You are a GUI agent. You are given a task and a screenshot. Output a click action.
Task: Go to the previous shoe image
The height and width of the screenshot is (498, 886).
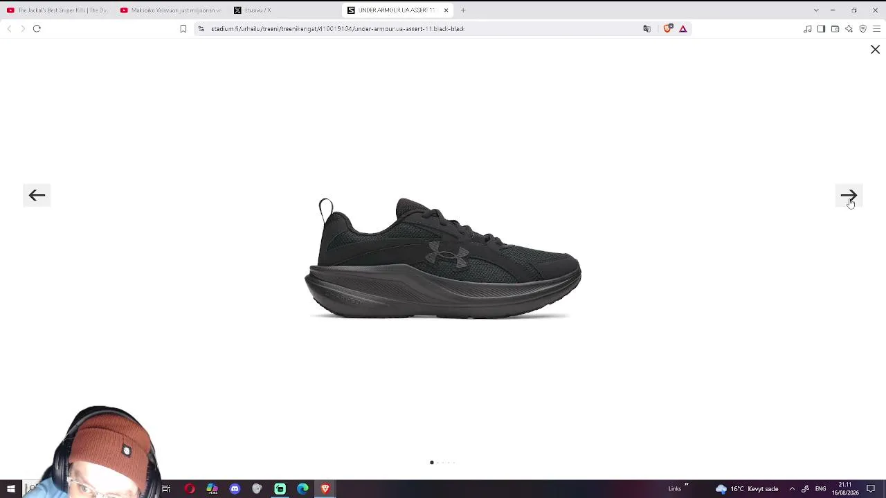[x=37, y=195]
